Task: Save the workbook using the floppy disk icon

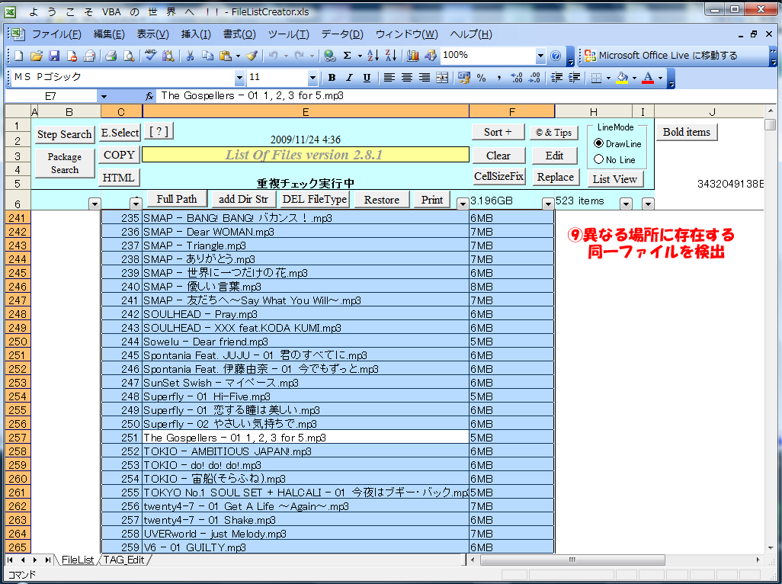Action: coord(54,56)
